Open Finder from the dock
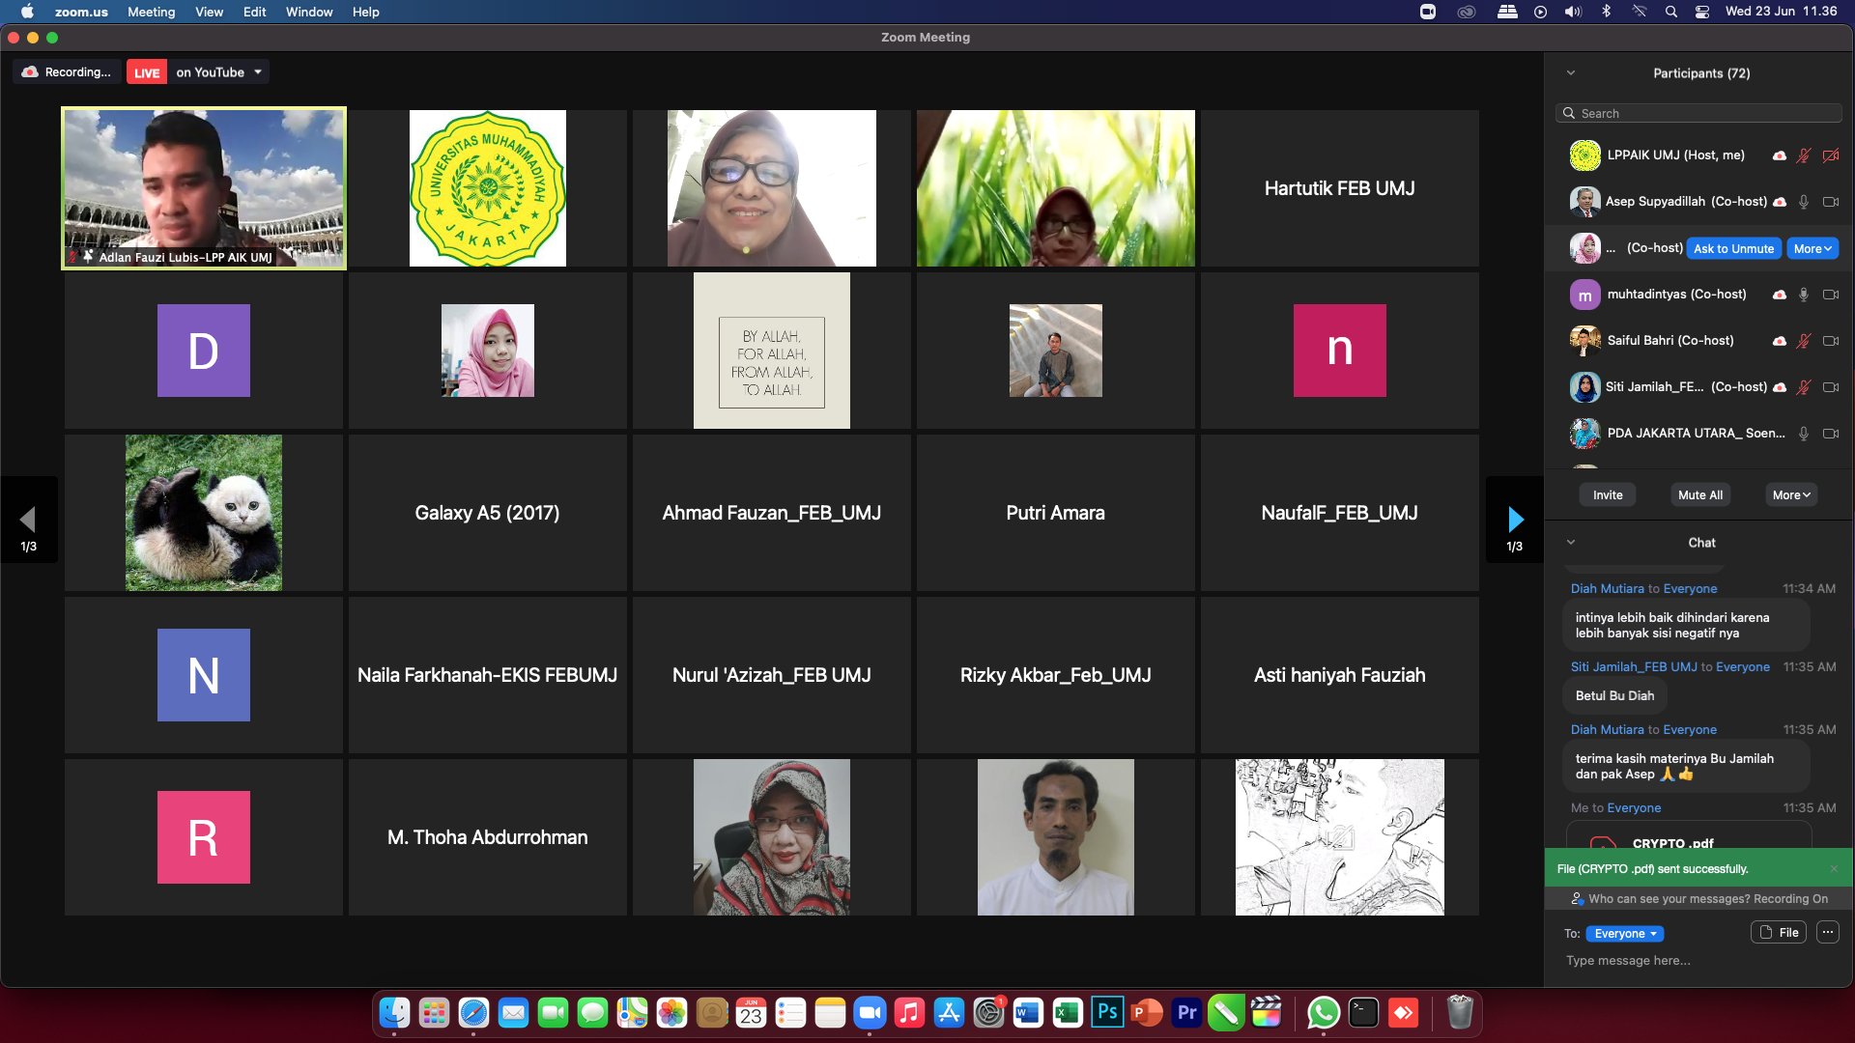 click(x=394, y=1012)
